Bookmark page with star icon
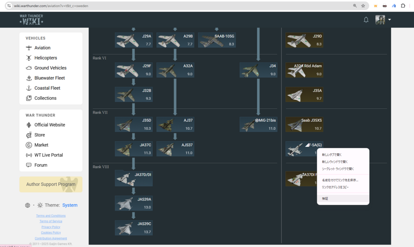Screen dimensions: 414x247 pyautogui.click(x=363, y=6)
